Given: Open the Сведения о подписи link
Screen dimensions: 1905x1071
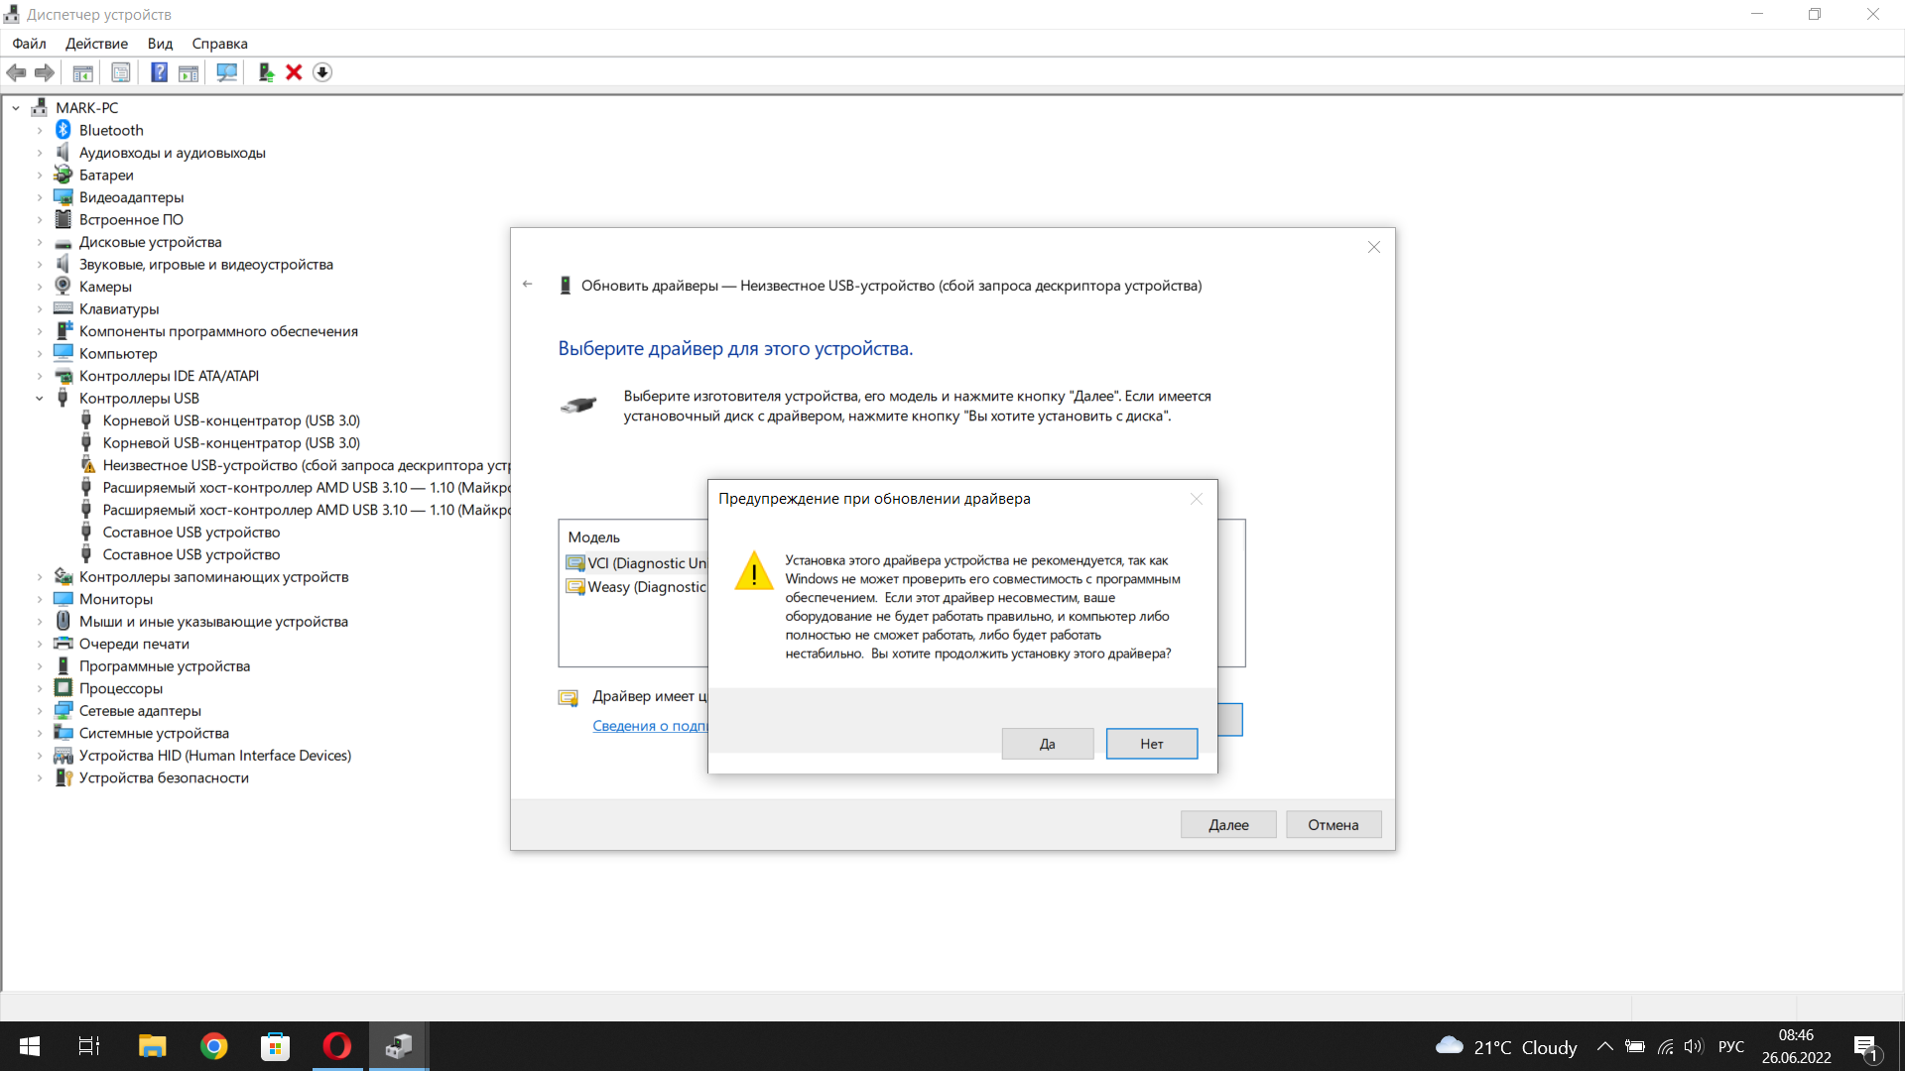Looking at the screenshot, I should pyautogui.click(x=650, y=726).
